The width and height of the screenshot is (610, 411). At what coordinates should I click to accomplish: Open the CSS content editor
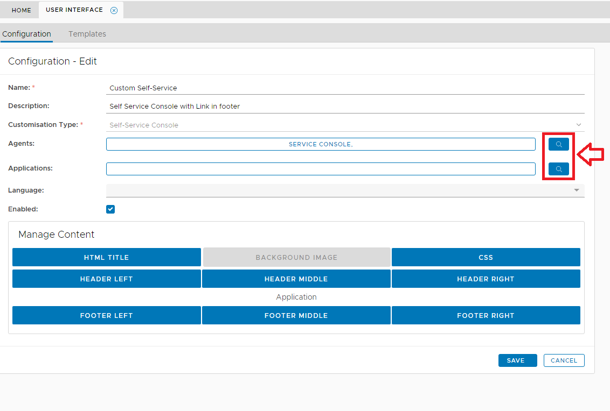(486, 257)
